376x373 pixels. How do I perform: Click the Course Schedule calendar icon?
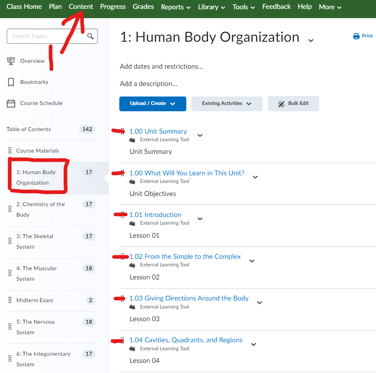tap(11, 103)
